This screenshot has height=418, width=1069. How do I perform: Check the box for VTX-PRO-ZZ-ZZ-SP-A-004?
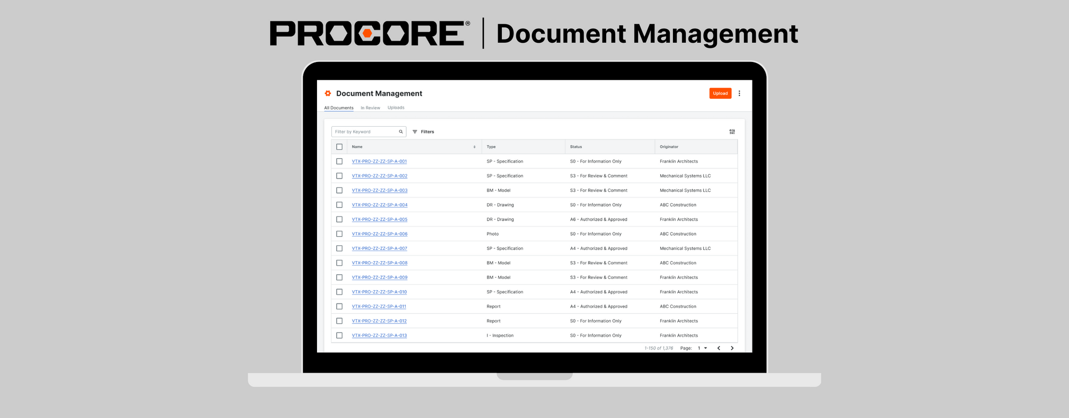[x=339, y=205]
